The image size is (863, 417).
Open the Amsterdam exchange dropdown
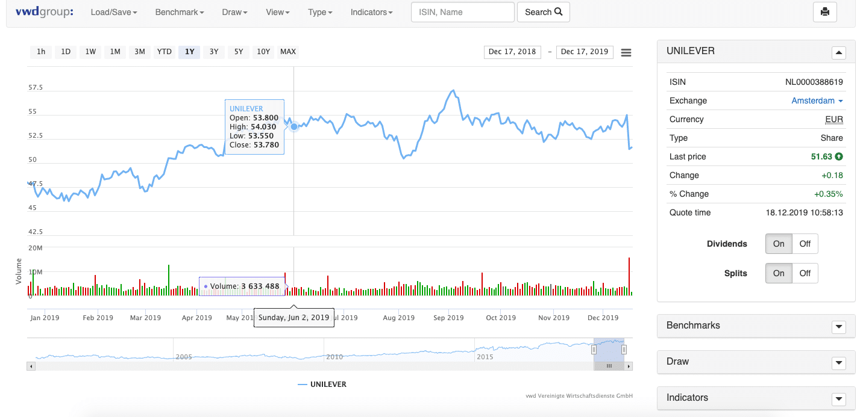tap(817, 100)
